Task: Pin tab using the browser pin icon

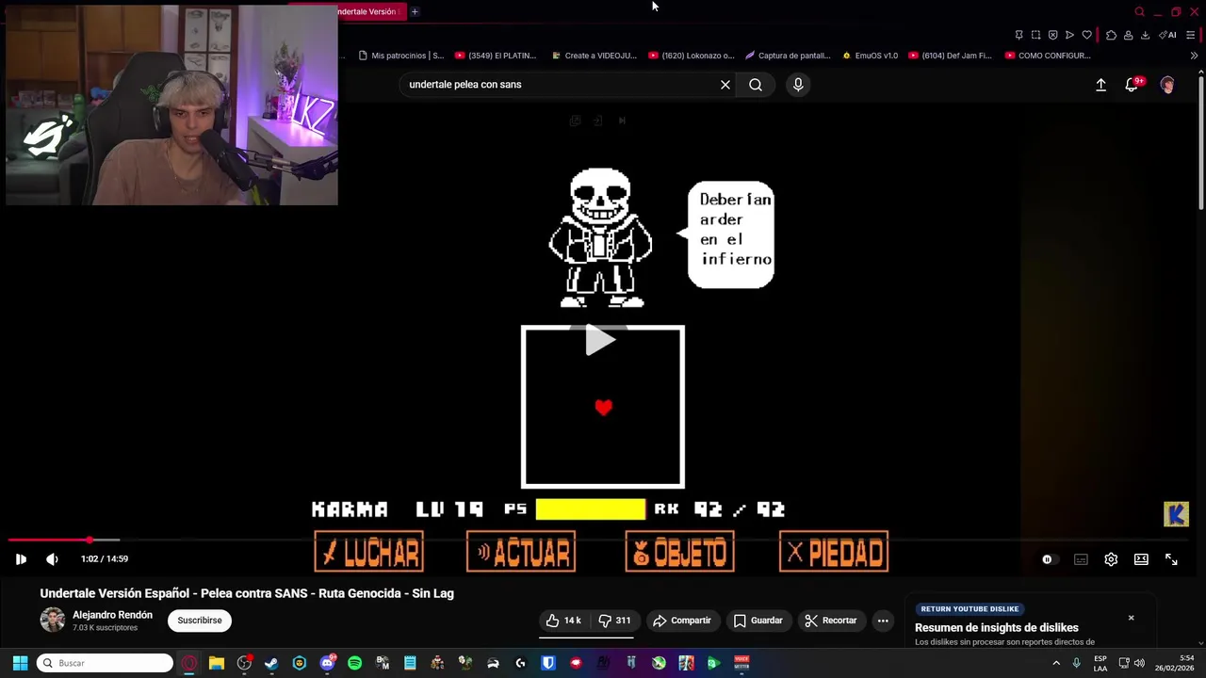Action: [x=1019, y=35]
